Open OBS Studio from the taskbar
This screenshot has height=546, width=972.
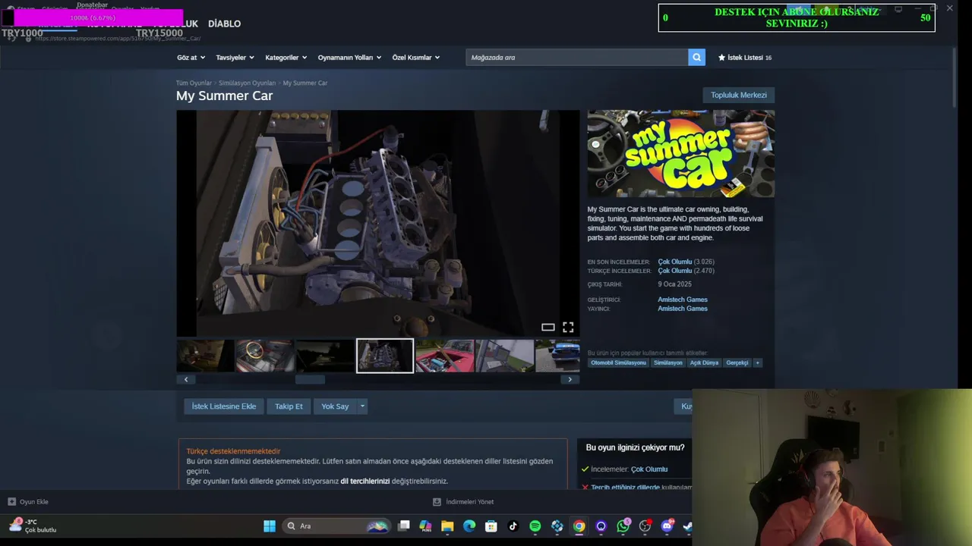coord(645,526)
